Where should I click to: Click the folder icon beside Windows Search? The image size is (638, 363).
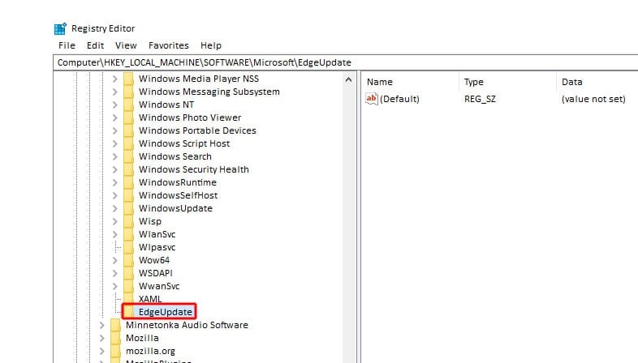click(x=128, y=156)
